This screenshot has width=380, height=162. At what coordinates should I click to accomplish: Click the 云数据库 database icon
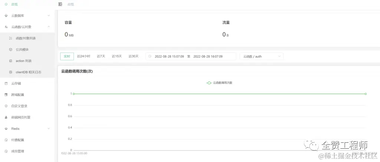(x=6, y=16)
